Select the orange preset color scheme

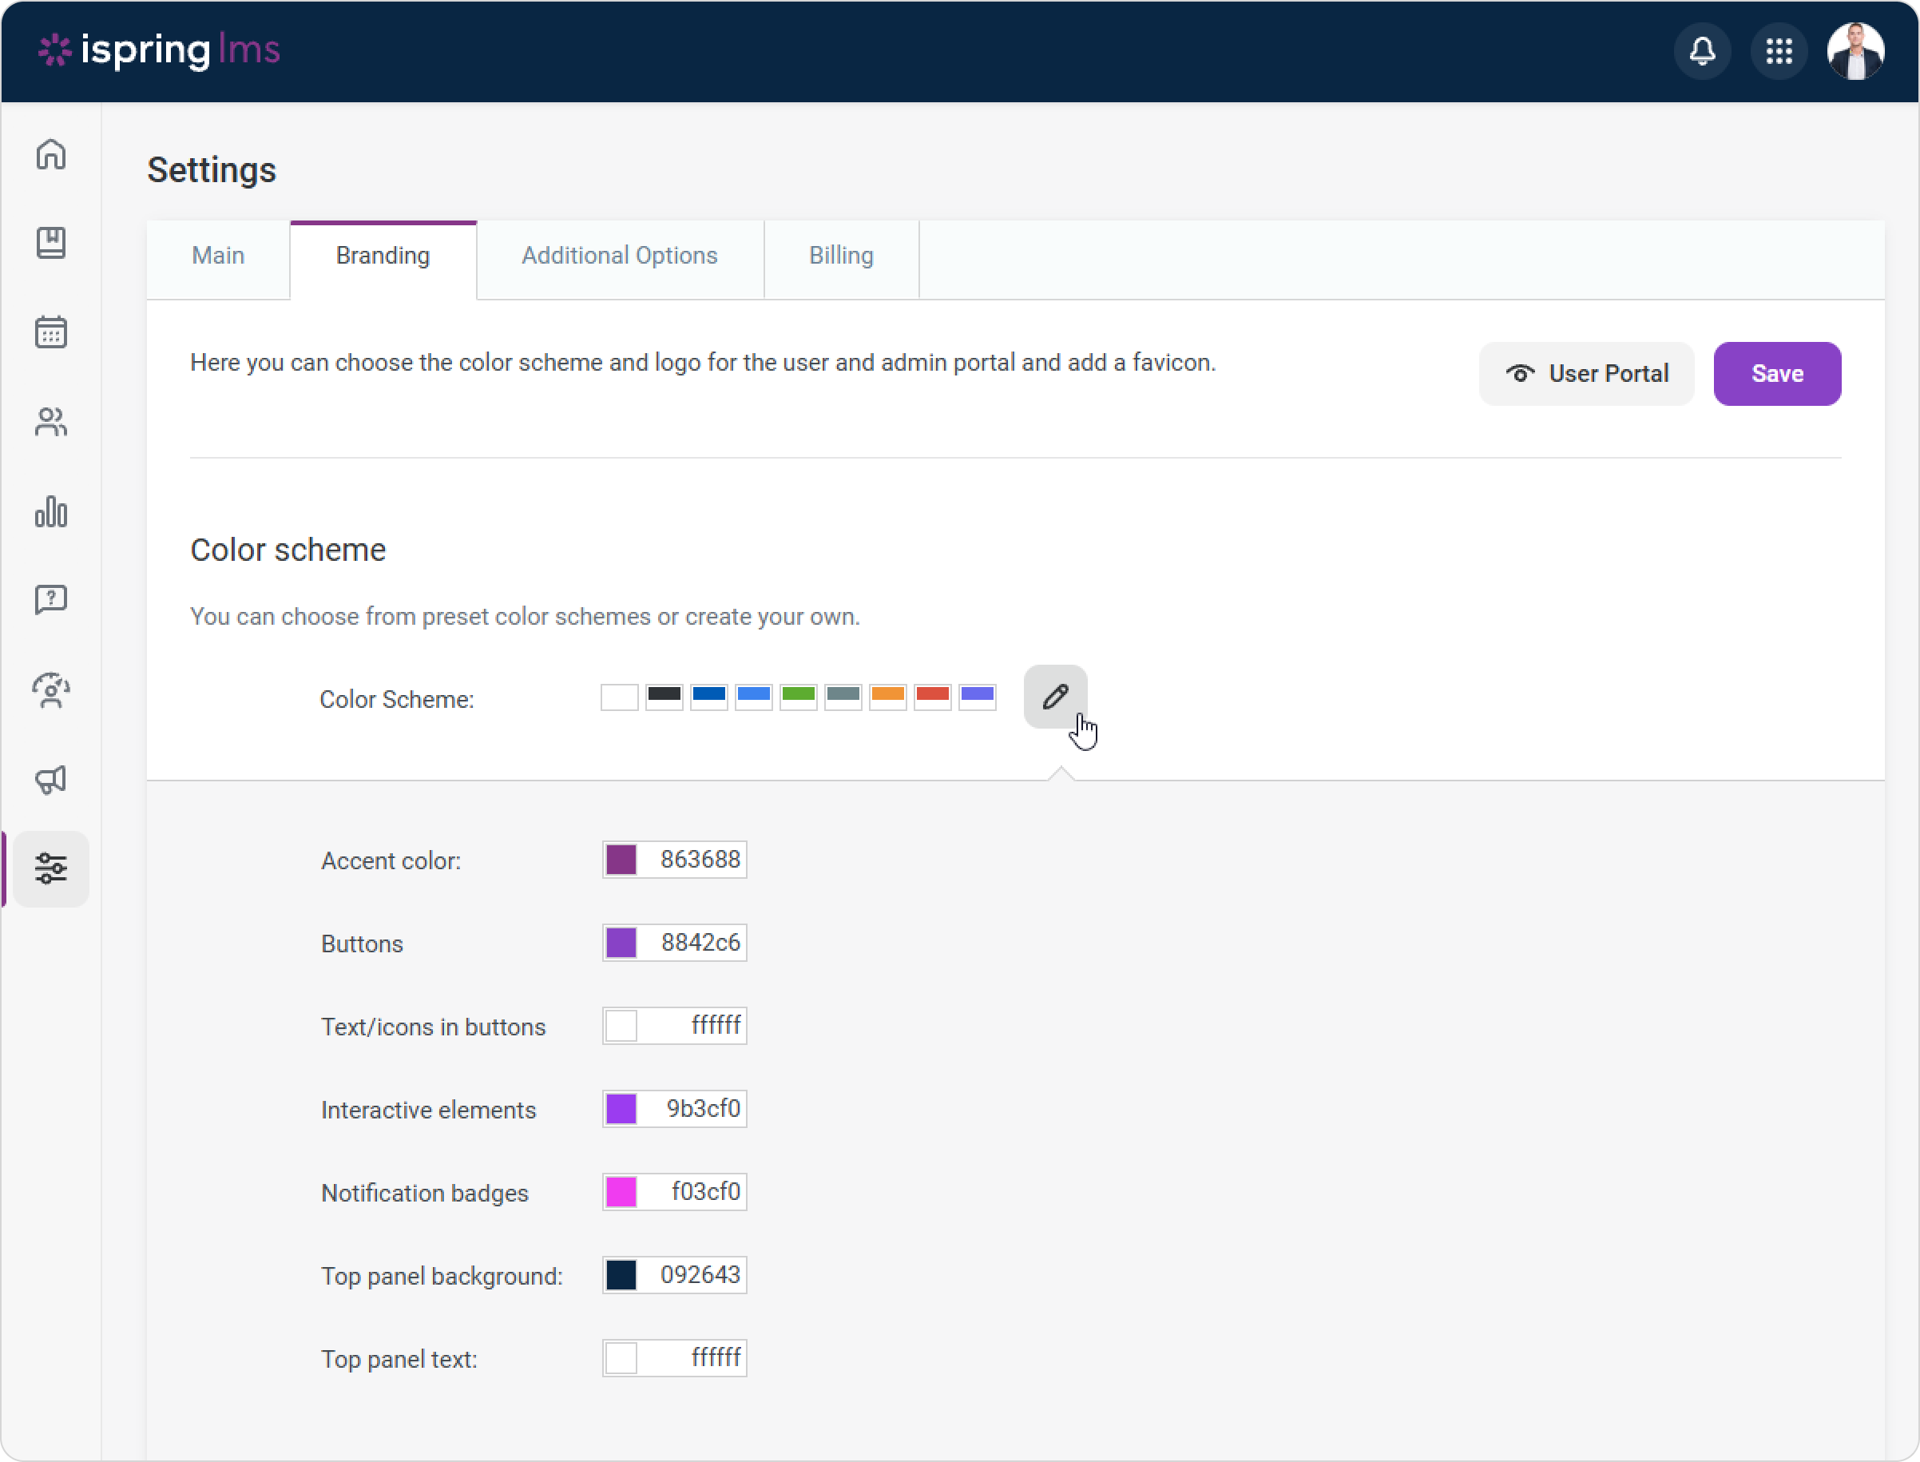(x=887, y=696)
